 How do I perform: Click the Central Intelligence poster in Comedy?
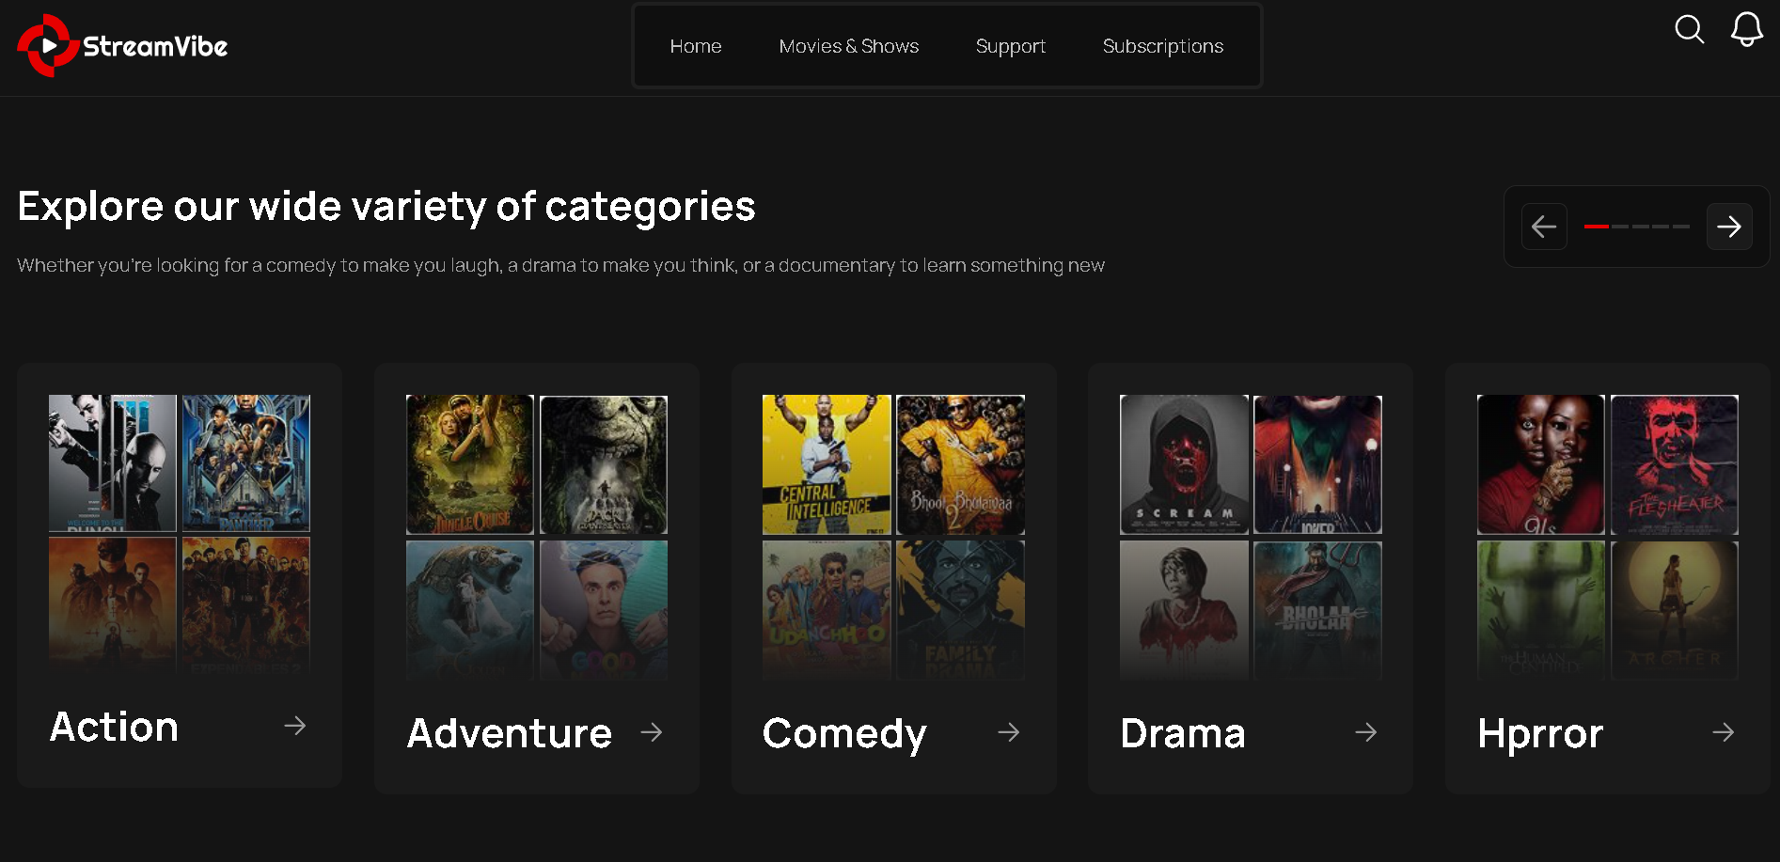827,462
